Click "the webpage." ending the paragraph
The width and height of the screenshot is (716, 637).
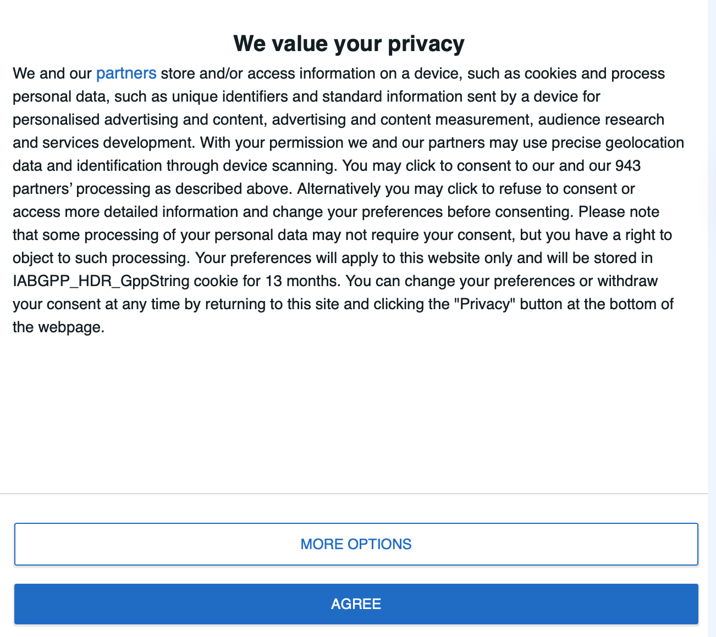click(x=58, y=327)
